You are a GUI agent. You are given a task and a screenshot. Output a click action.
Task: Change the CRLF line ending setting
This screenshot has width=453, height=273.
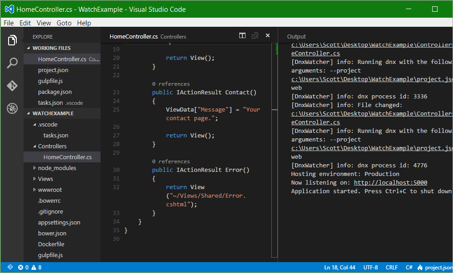pyautogui.click(x=391, y=268)
